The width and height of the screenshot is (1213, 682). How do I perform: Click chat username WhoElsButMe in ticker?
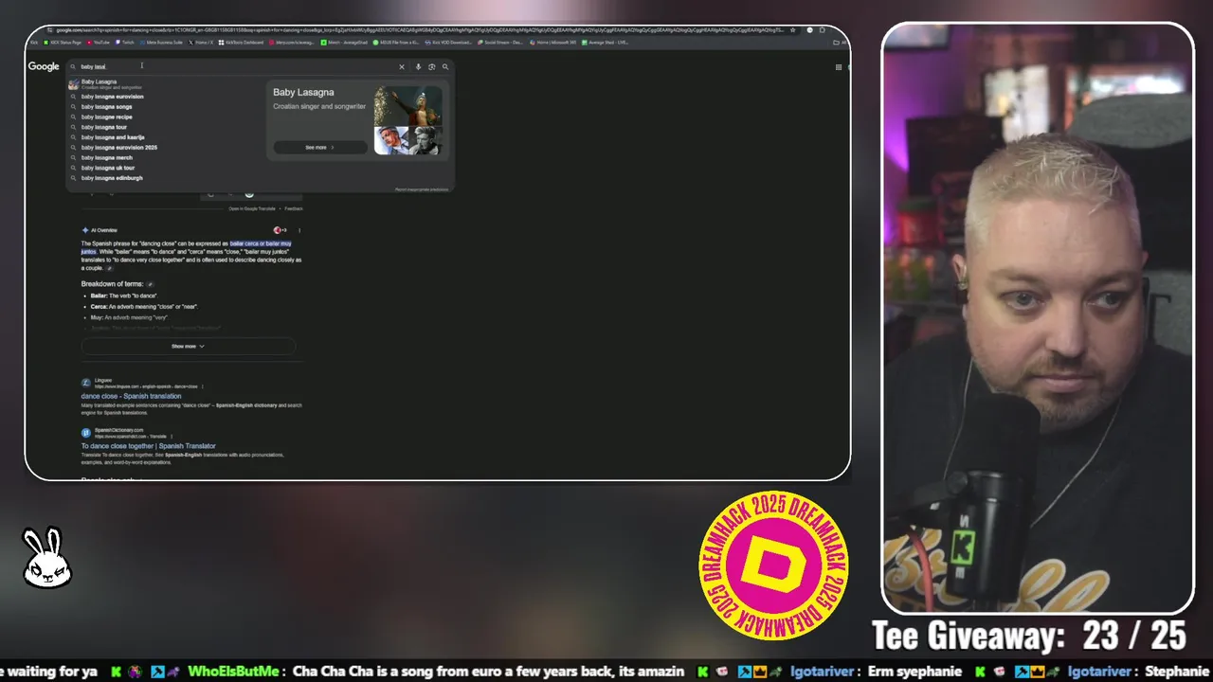(x=234, y=671)
